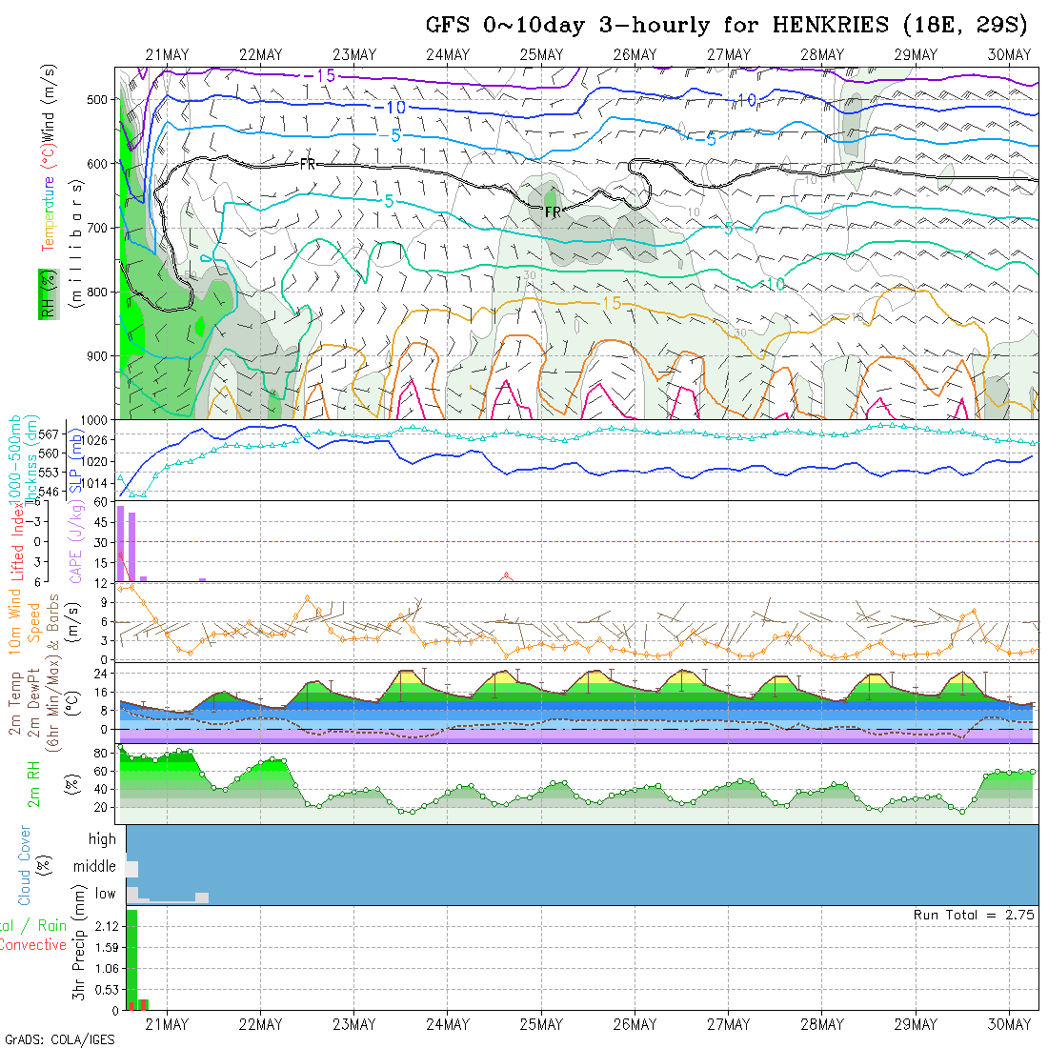The height and width of the screenshot is (1048, 1048).
Task: Click the 1000 millibar pressure tick
Action: point(93,420)
